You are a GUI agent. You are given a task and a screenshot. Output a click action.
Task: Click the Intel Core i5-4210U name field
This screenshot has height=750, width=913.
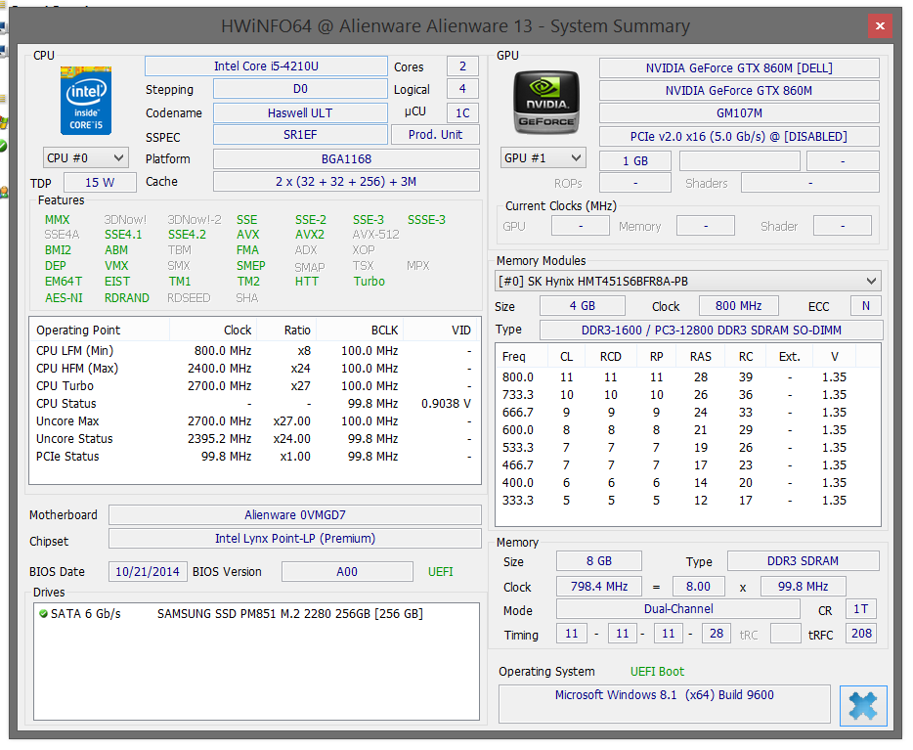click(266, 66)
